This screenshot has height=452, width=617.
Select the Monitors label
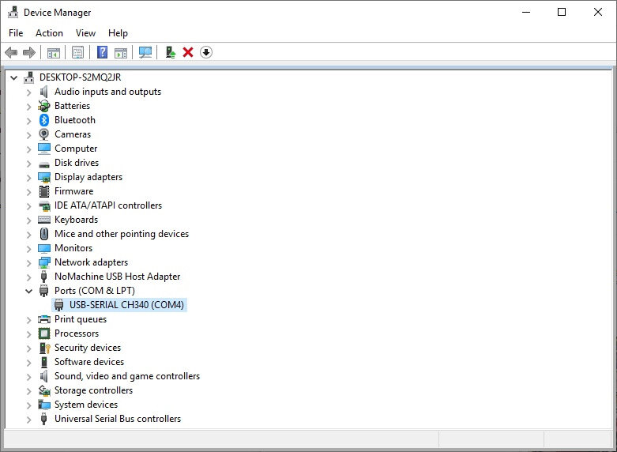pyautogui.click(x=73, y=248)
